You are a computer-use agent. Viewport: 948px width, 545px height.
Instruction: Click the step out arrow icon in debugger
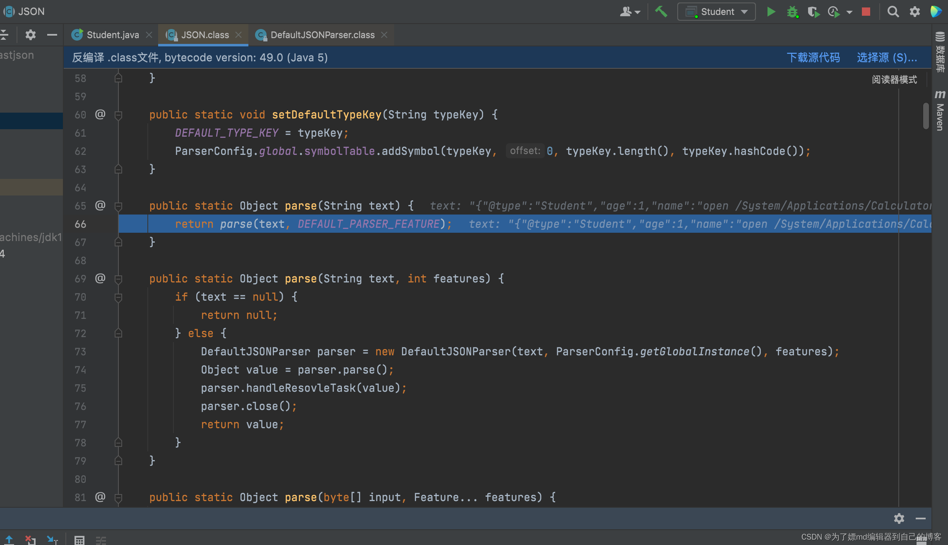point(9,540)
